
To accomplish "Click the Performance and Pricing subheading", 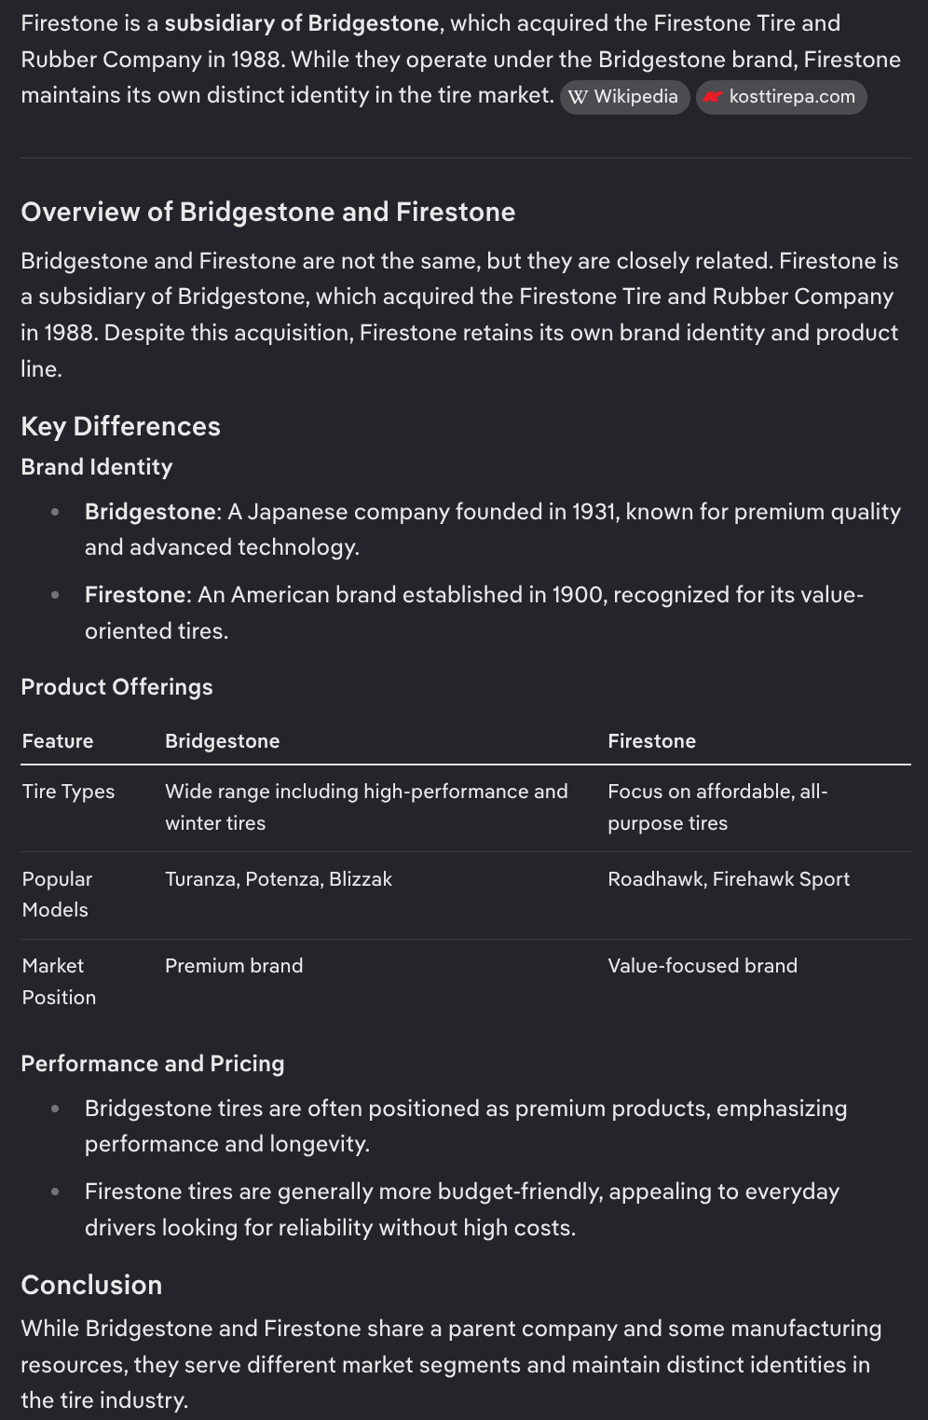I will pos(153,1063).
